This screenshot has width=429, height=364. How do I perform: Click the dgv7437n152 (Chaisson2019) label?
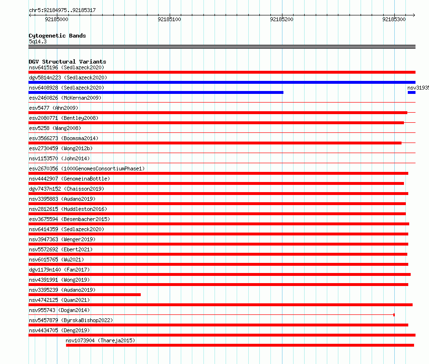pyautogui.click(x=67, y=189)
